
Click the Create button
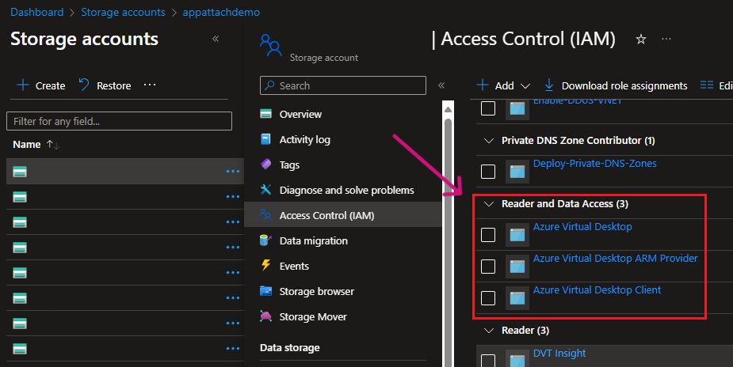pos(41,85)
